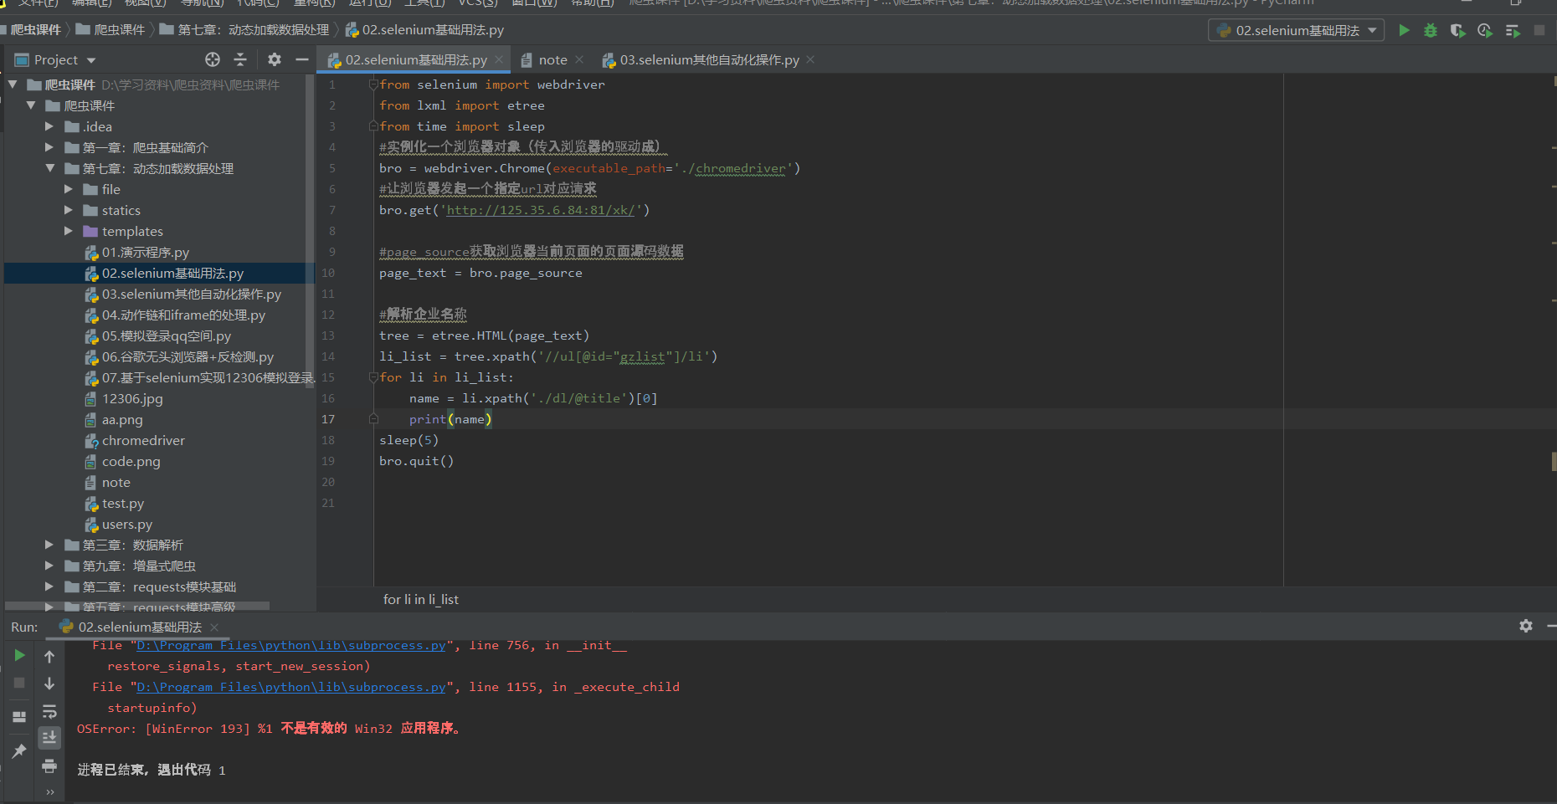This screenshot has height=804, width=1557.
Task: Open 01.演示程序.py in project tree
Action: coord(145,252)
